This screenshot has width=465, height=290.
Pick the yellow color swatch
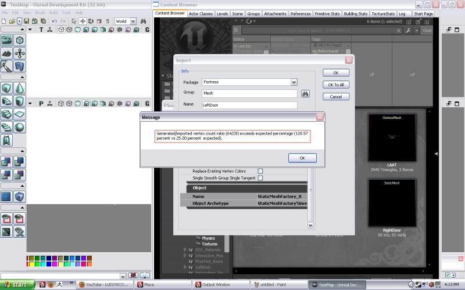31,264
